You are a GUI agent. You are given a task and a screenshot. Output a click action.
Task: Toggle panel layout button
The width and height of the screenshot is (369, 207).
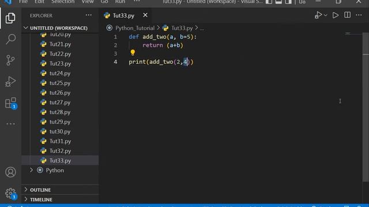coord(278,2)
